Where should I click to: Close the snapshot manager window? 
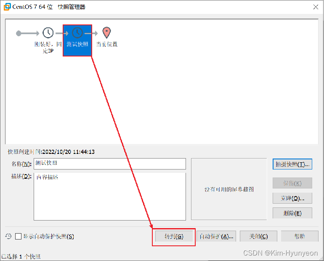[316, 7]
